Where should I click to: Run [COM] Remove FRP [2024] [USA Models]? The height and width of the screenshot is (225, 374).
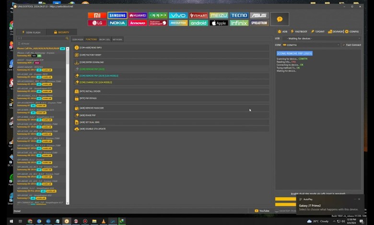(x=171, y=76)
